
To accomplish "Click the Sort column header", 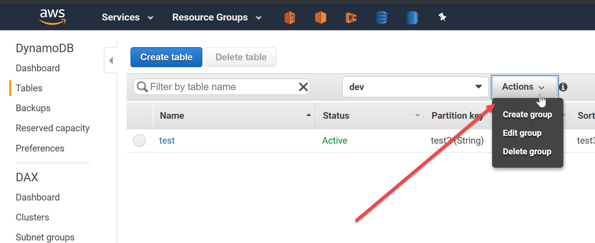I will pos(586,116).
